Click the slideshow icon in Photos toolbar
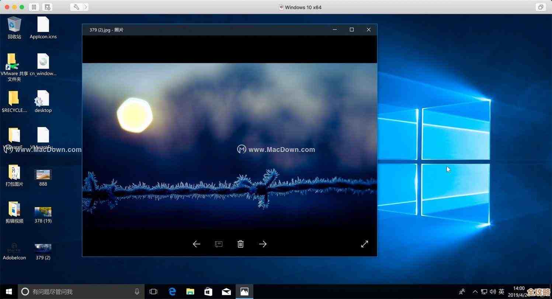This screenshot has width=552, height=299. point(219,244)
